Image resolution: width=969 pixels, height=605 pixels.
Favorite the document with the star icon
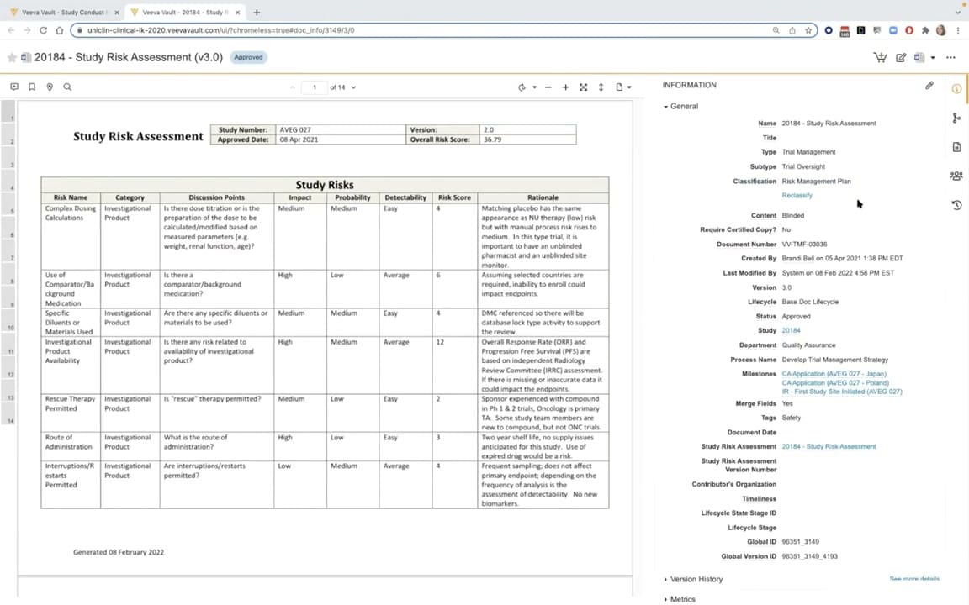12,57
